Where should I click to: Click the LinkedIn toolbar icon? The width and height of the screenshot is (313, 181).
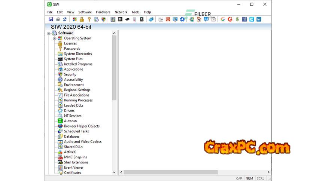[x=258, y=19]
